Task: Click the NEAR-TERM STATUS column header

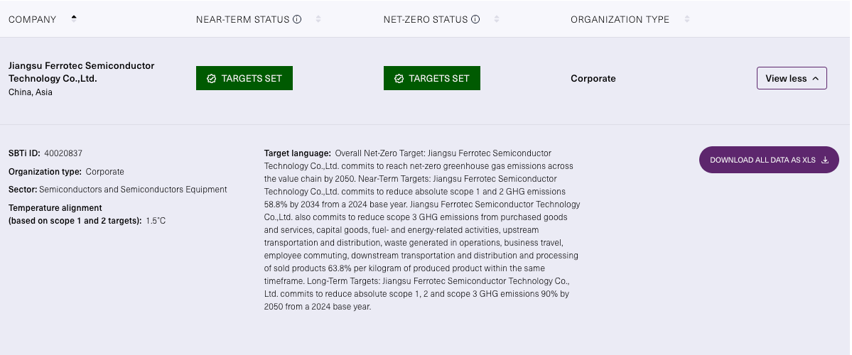Action: point(242,19)
